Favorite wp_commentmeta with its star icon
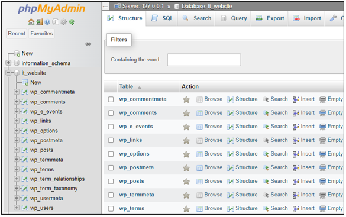The image size is (346, 217). coord(186,99)
